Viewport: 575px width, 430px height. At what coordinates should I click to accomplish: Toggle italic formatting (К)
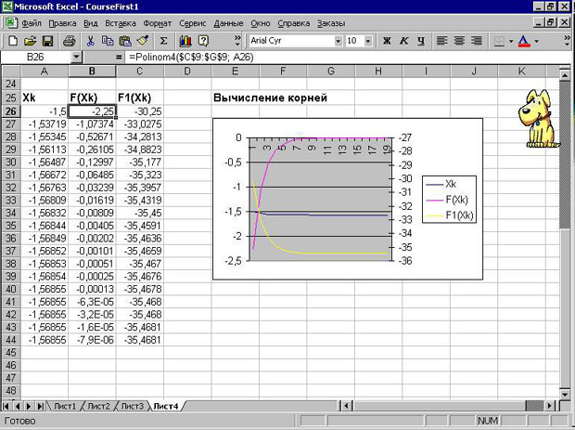point(403,41)
